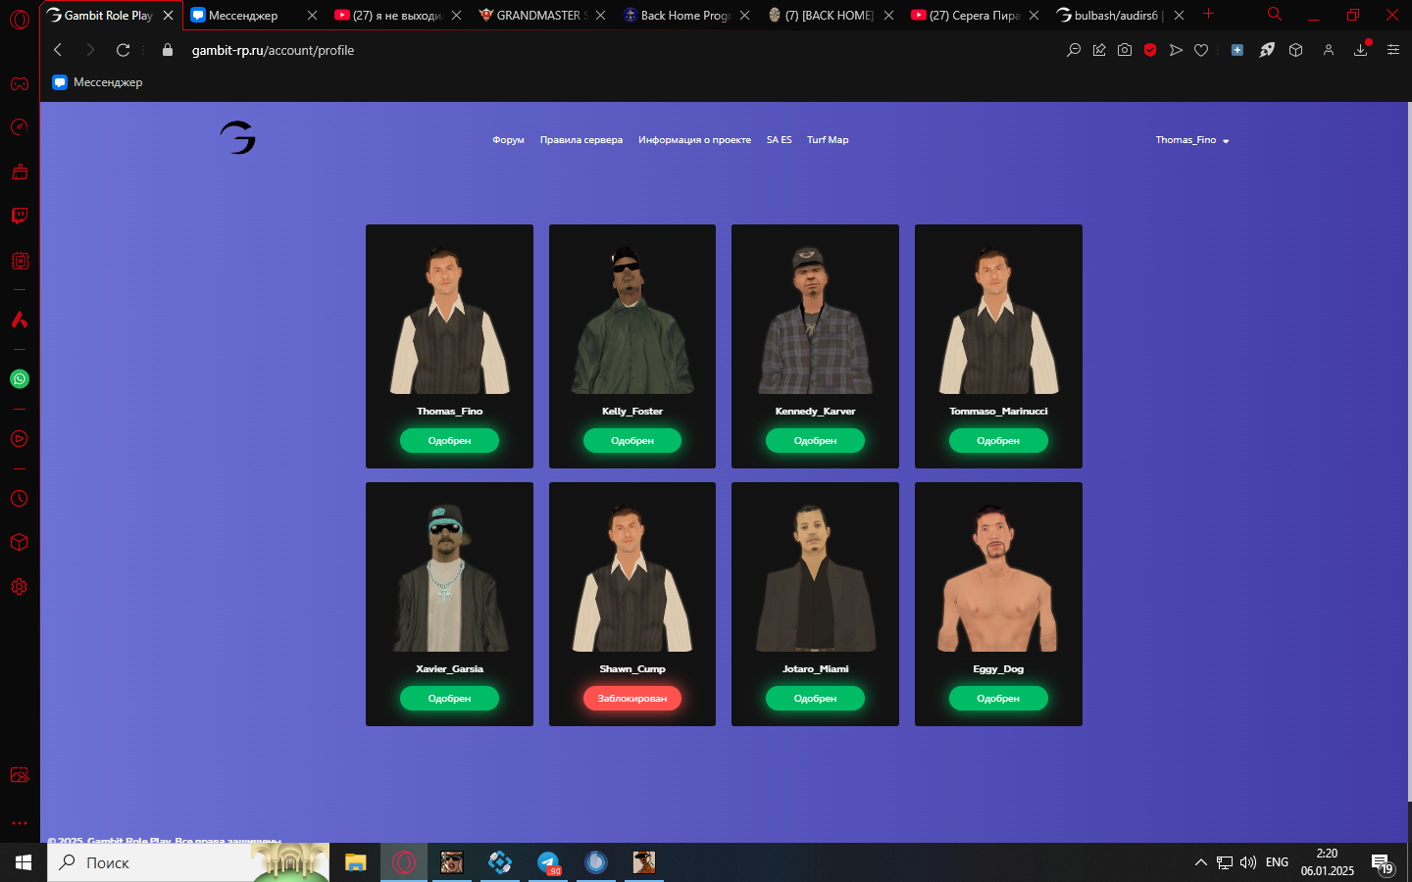Viewport: 1412px width, 882px height.
Task: Select the Kelly_Foster character card image
Action: [632, 318]
